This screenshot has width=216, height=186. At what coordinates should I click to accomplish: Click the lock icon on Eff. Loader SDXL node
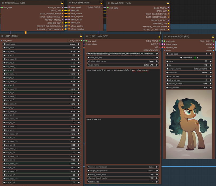(x=159, y=37)
